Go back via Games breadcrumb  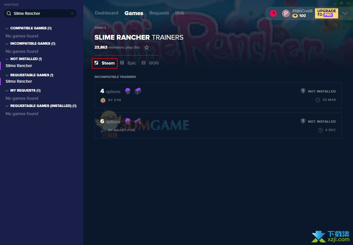coord(100,28)
